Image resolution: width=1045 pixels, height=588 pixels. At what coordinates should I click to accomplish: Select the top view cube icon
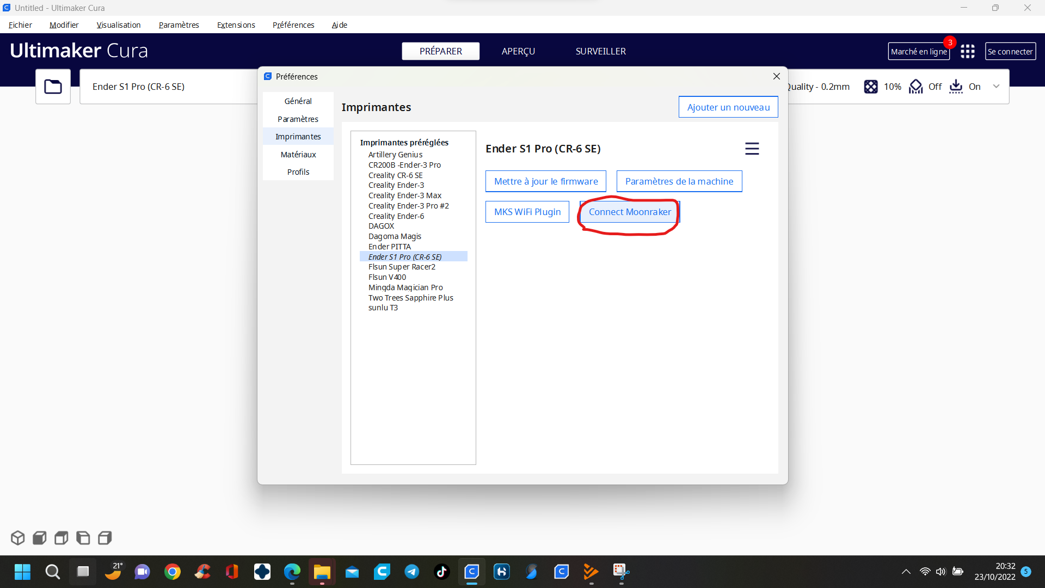point(62,538)
